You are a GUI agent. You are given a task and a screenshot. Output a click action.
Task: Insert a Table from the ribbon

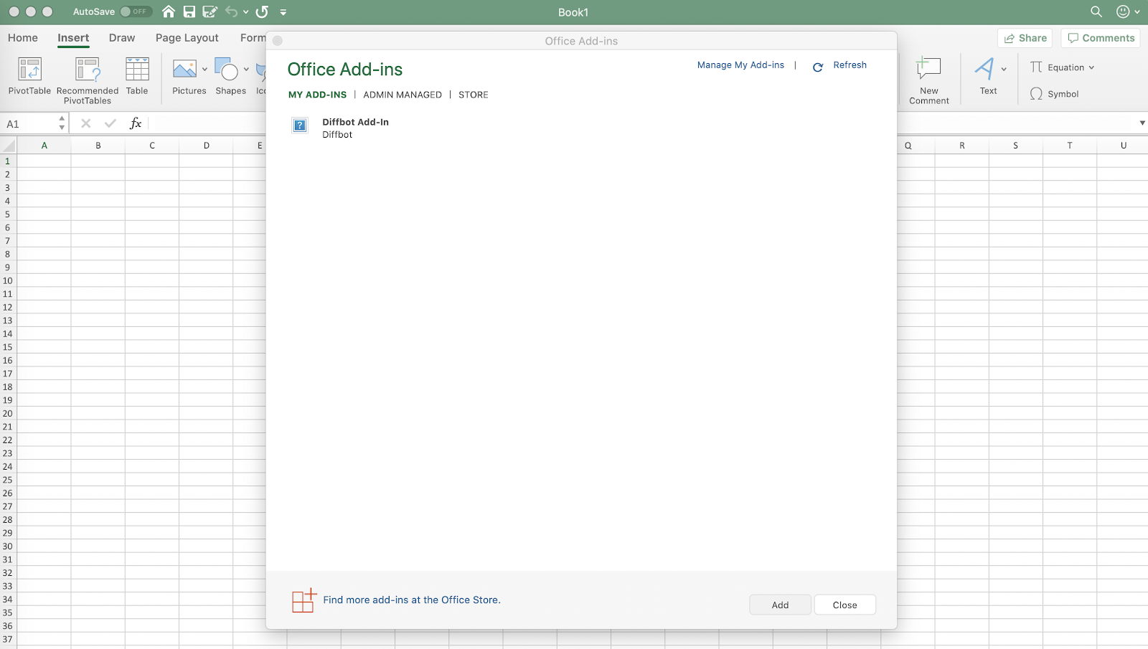(x=137, y=76)
